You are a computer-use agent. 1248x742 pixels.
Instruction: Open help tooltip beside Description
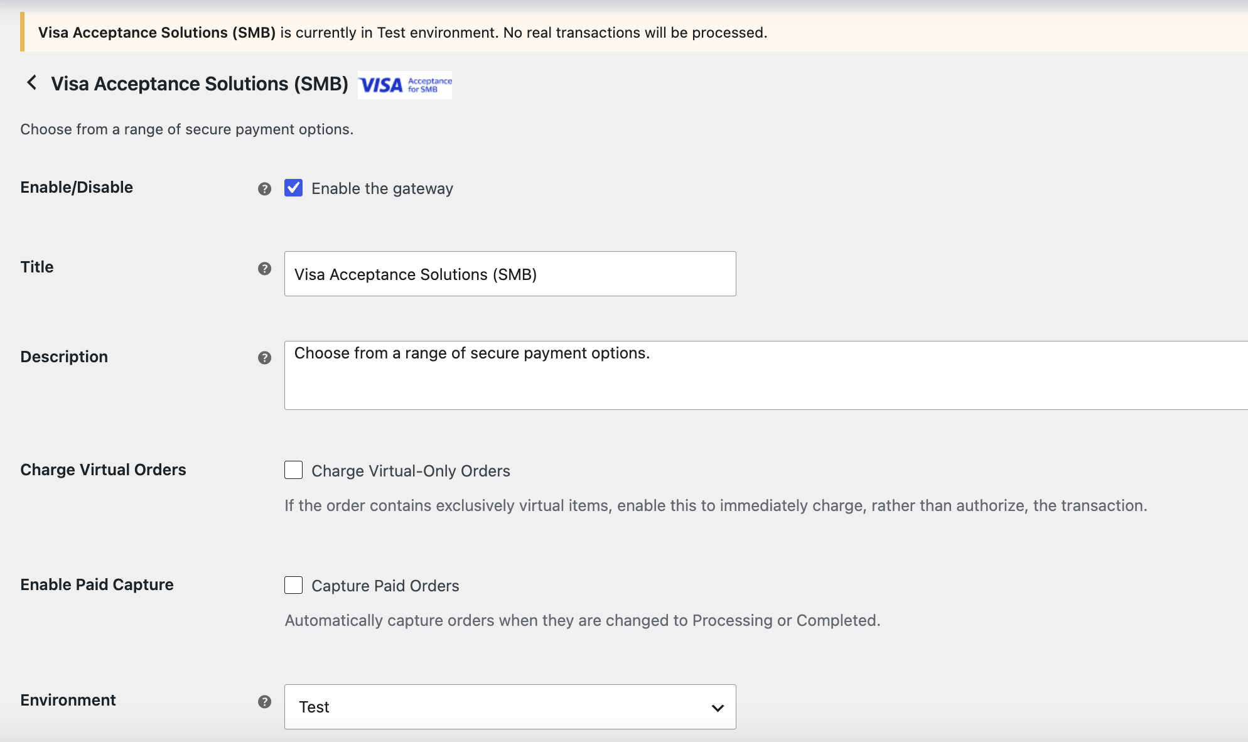point(265,358)
